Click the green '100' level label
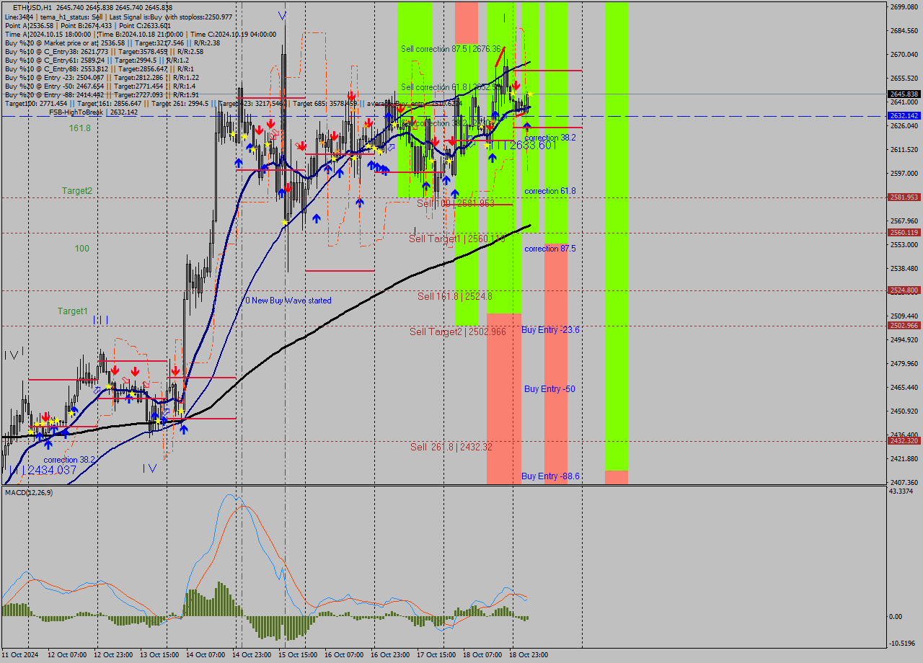Screen dimensions: 923x663 (x=82, y=249)
